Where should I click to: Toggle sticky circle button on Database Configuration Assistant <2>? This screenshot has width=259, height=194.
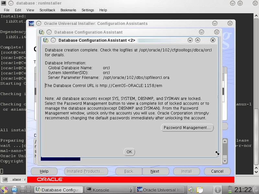coord(53,40)
